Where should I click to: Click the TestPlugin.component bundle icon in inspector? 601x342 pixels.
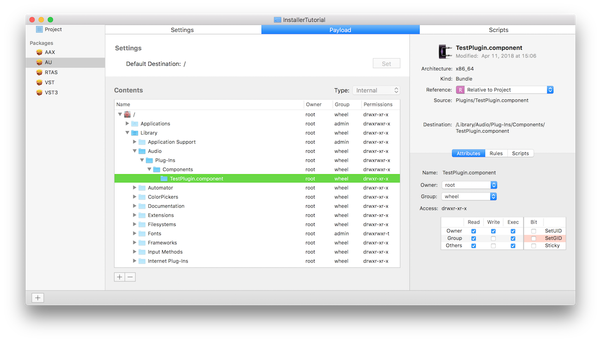[445, 51]
